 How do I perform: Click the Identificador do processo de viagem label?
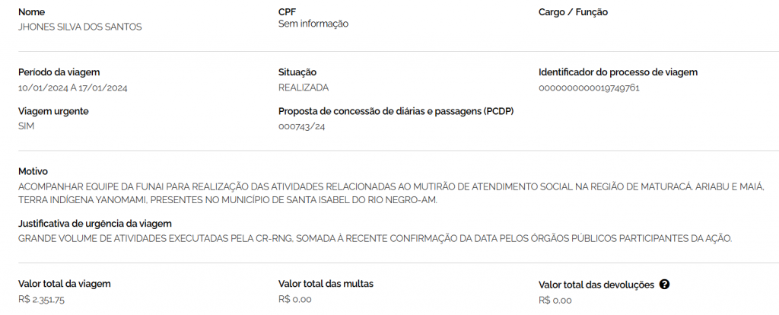(618, 72)
